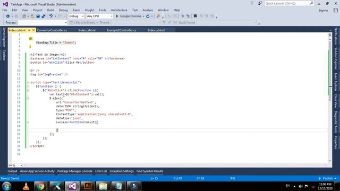Click the account avatar icon beside Sign in
Screen dimensions: 340x191
point(336,10)
